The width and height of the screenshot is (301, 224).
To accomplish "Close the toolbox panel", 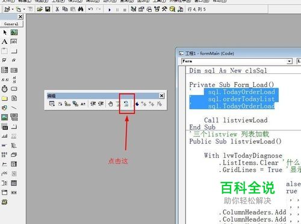I will (20, 17).
